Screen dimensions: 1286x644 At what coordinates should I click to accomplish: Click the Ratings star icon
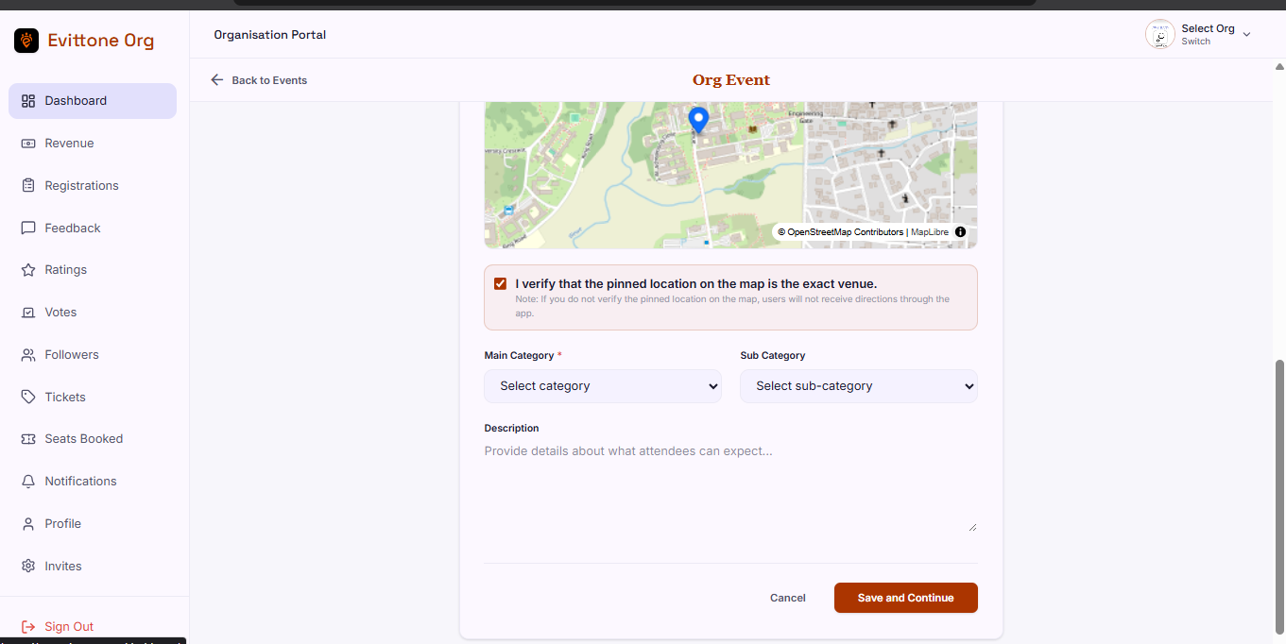point(28,270)
